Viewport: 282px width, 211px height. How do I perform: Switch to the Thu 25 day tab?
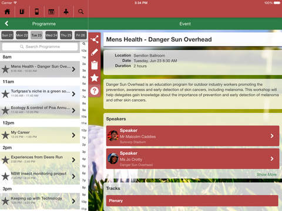click(66, 35)
